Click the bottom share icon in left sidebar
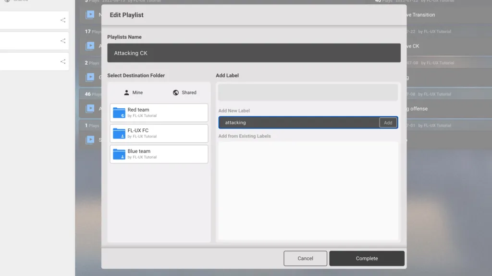This screenshot has height=276, width=492. [x=63, y=61]
